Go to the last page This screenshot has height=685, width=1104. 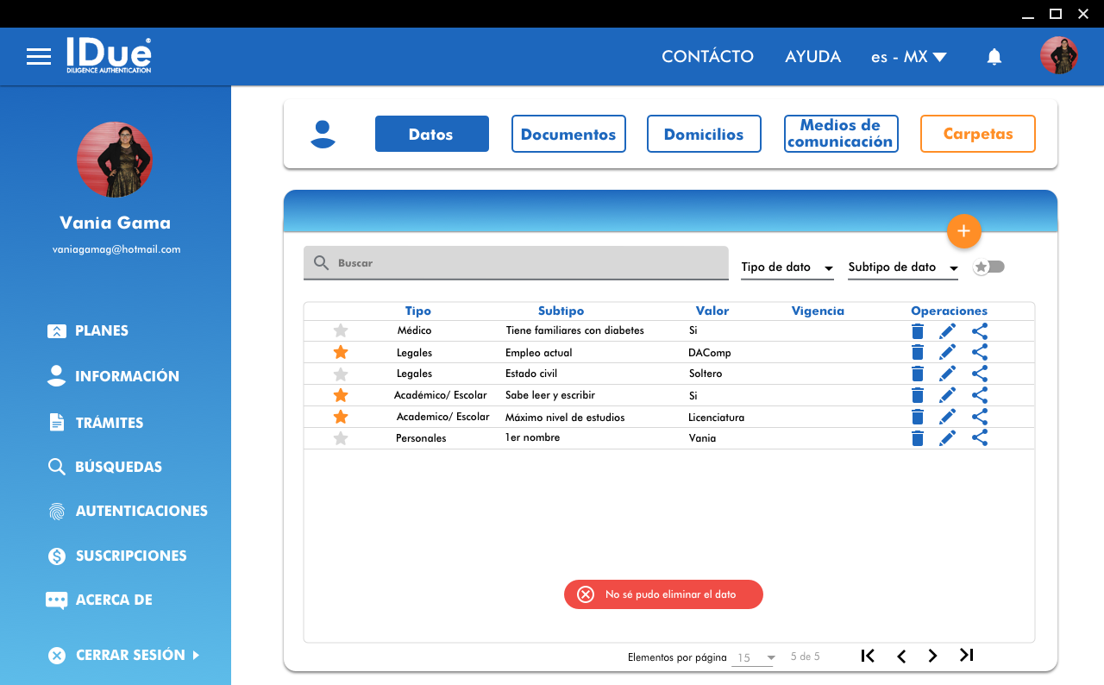coord(967,656)
